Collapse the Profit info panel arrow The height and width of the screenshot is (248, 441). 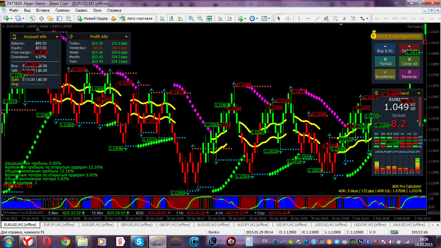pos(126,37)
